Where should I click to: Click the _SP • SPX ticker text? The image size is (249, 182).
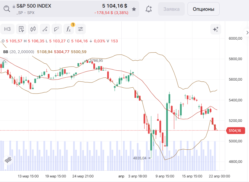tap(25, 13)
